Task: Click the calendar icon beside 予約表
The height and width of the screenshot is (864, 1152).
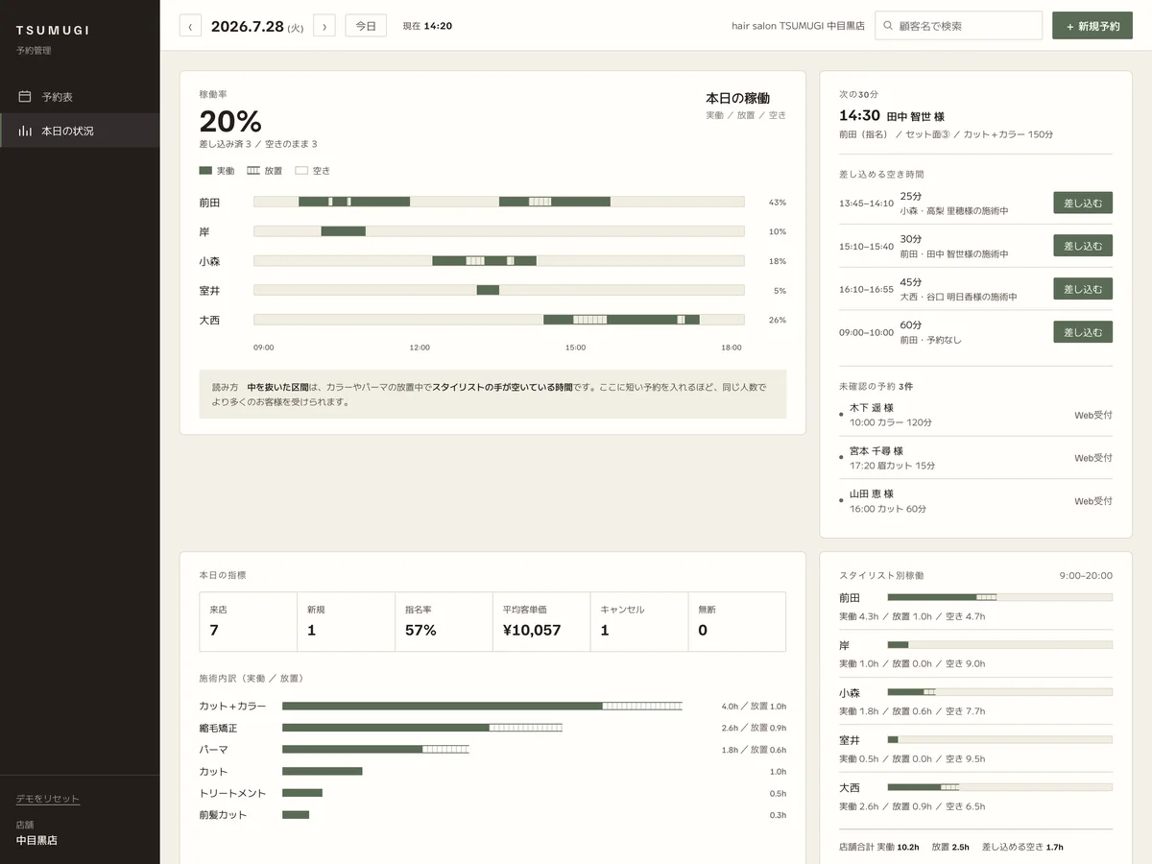Action: (x=25, y=97)
